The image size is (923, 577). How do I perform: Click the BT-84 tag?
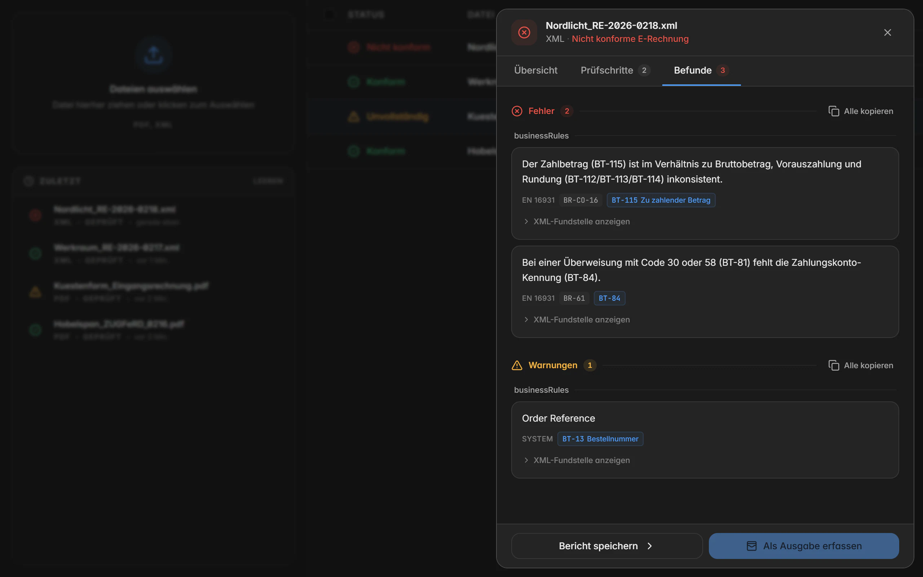(x=609, y=298)
